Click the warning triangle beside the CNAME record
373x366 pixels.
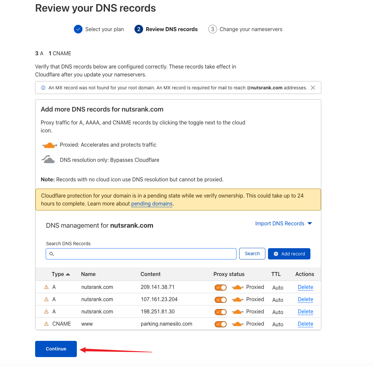coord(46,324)
